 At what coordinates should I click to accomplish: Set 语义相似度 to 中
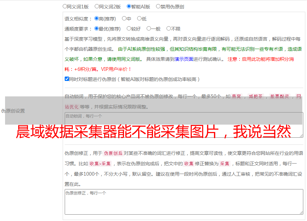coord(124,19)
